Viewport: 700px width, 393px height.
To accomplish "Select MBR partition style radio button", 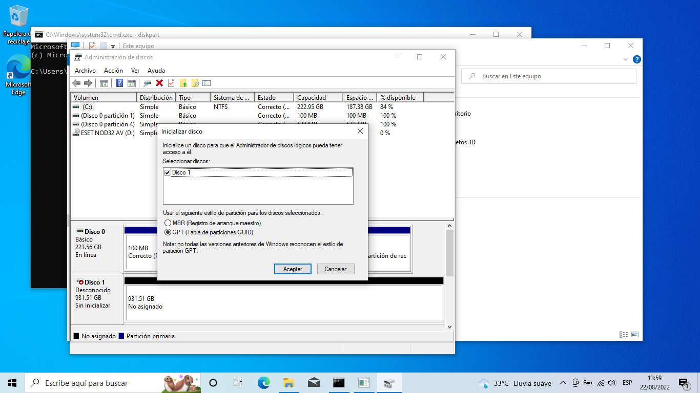I will click(168, 223).
